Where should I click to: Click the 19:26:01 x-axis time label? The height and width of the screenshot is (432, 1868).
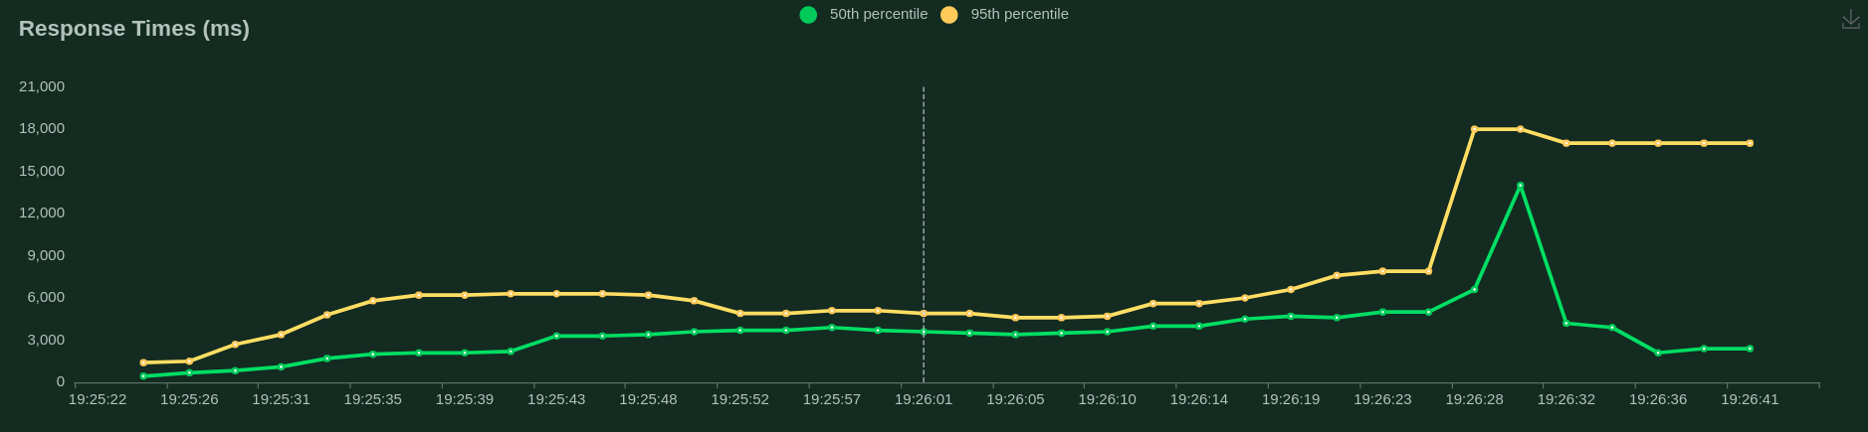click(924, 399)
